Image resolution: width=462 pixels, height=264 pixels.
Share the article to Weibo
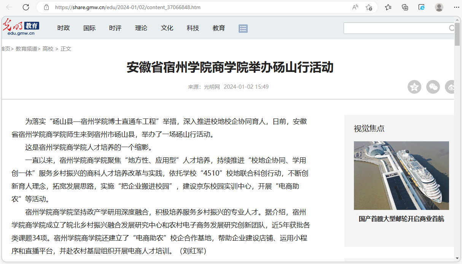pyautogui.click(x=450, y=87)
